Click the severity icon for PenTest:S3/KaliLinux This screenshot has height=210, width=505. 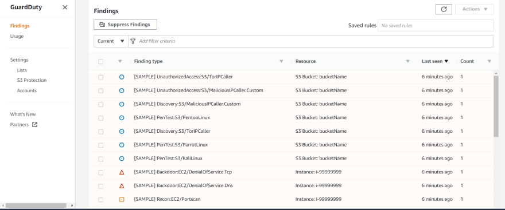point(122,159)
